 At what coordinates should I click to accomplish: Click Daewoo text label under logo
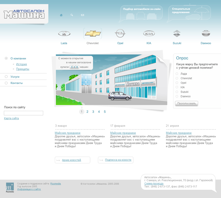click(x=206, y=43)
